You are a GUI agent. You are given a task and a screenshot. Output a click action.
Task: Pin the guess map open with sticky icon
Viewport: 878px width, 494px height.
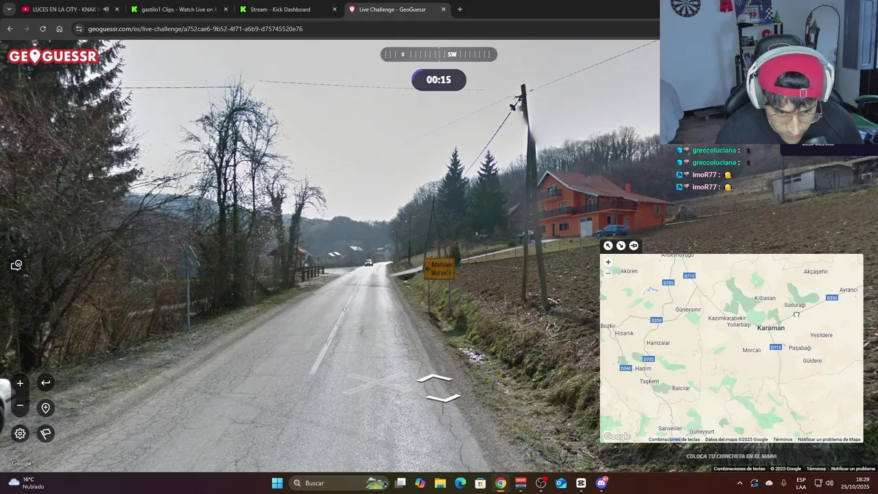tap(634, 246)
